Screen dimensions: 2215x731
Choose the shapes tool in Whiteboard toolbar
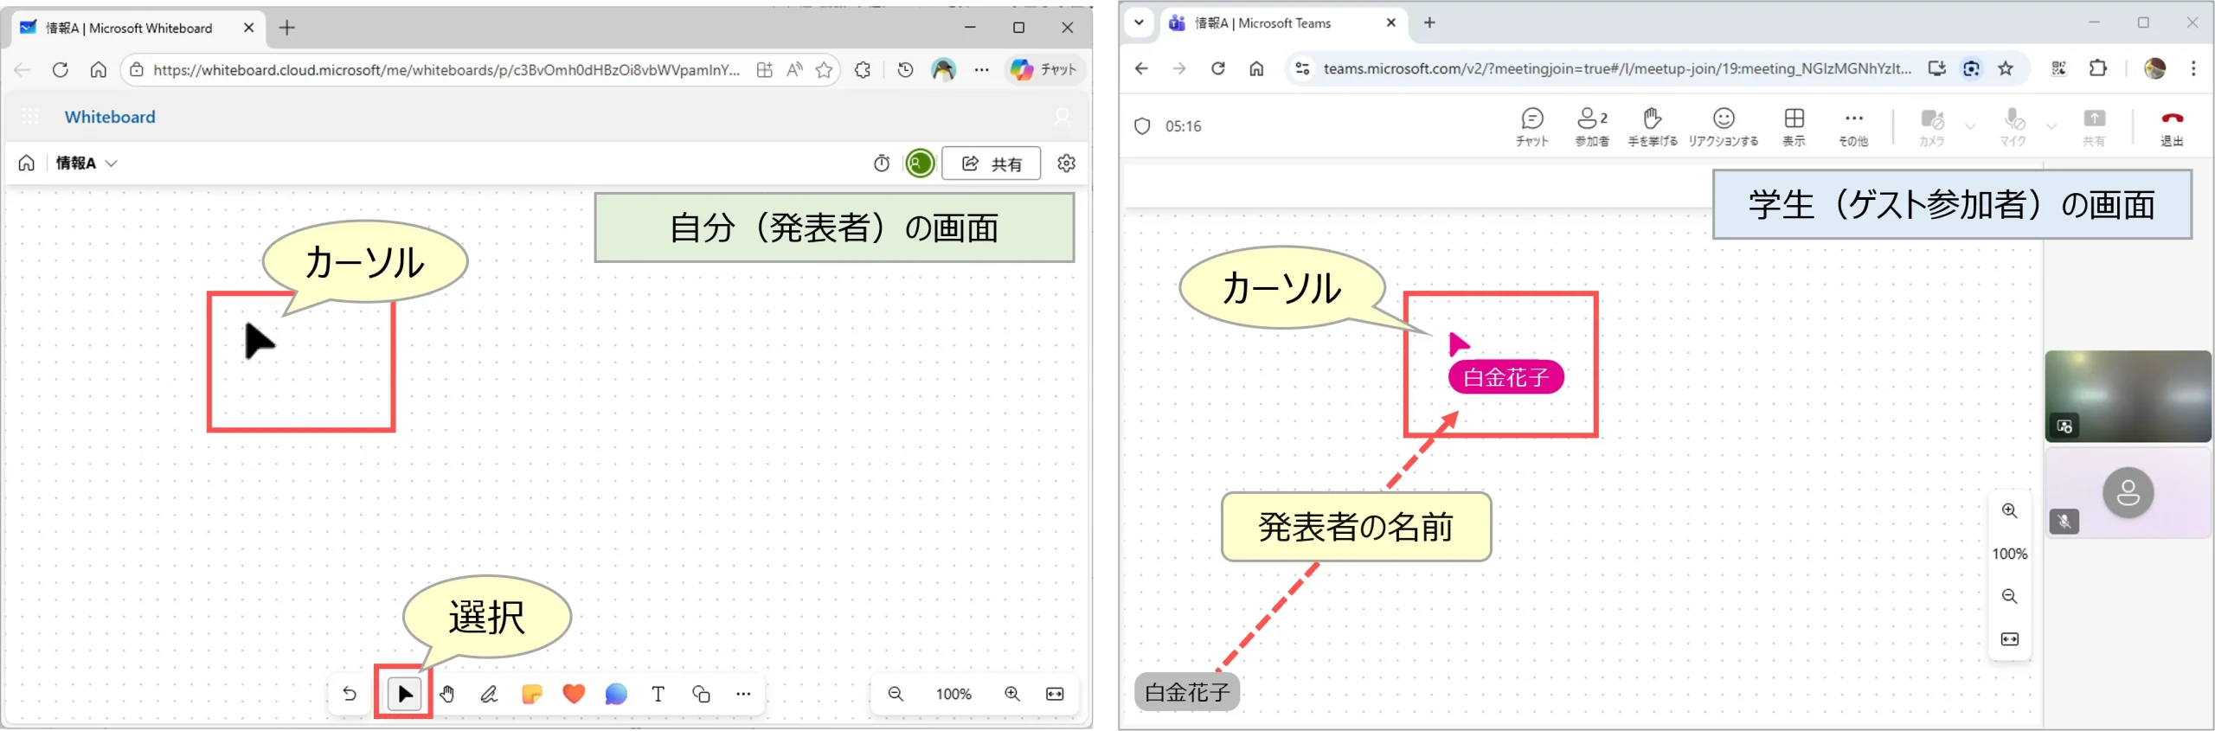701,694
